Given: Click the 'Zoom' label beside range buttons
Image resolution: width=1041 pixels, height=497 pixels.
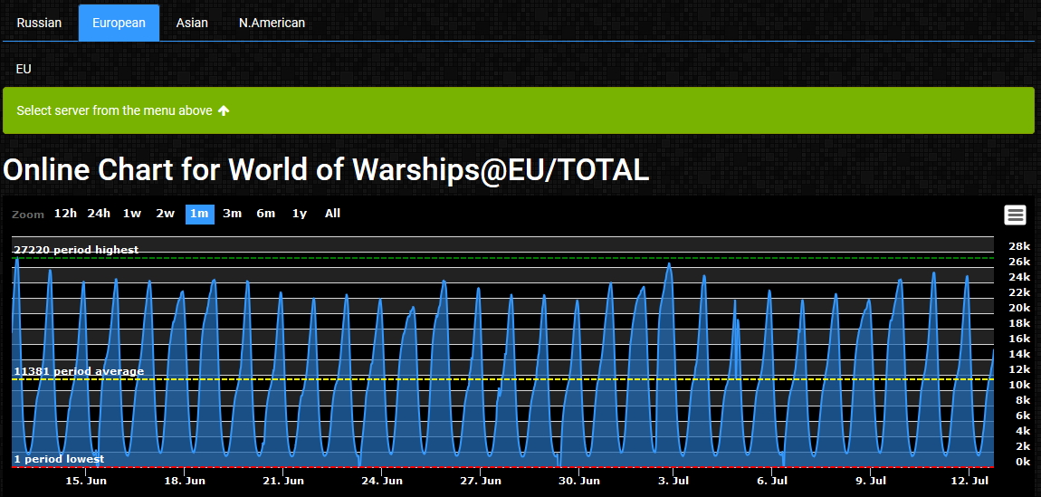Looking at the screenshot, I should (x=28, y=215).
